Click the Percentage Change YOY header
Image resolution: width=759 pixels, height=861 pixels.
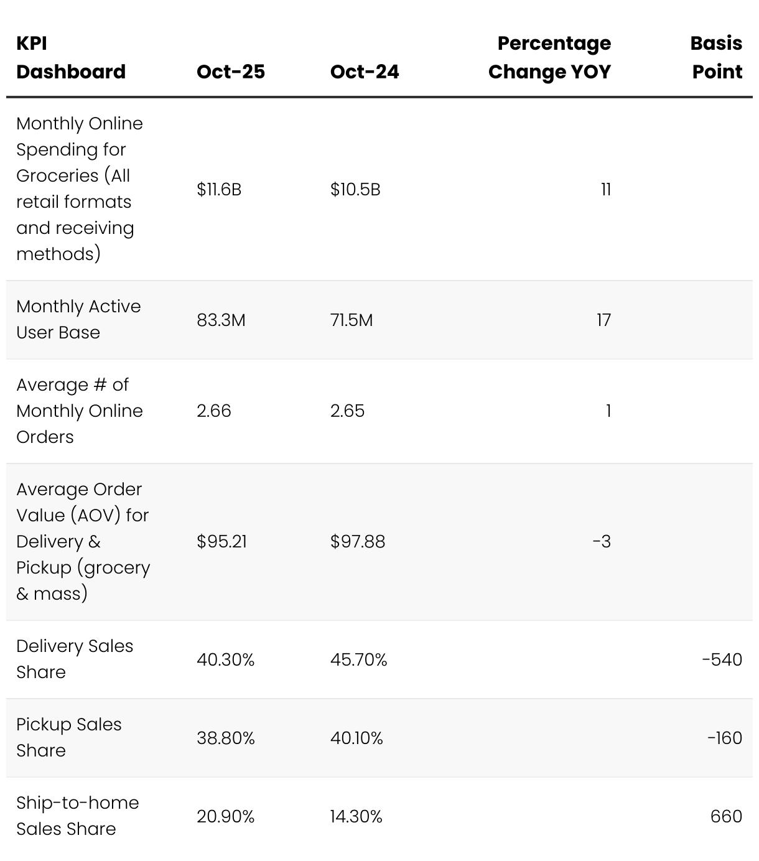[x=549, y=58]
